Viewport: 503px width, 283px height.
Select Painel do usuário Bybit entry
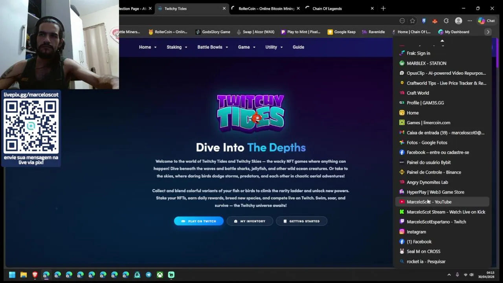442,162
